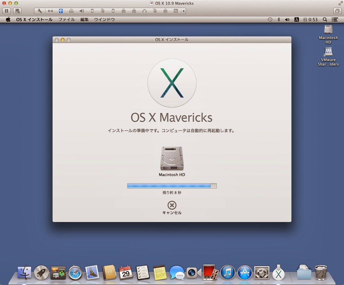Image resolution: width=344 pixels, height=285 pixels.
Task: Open Mission Control in the Dock
Action: 58,272
